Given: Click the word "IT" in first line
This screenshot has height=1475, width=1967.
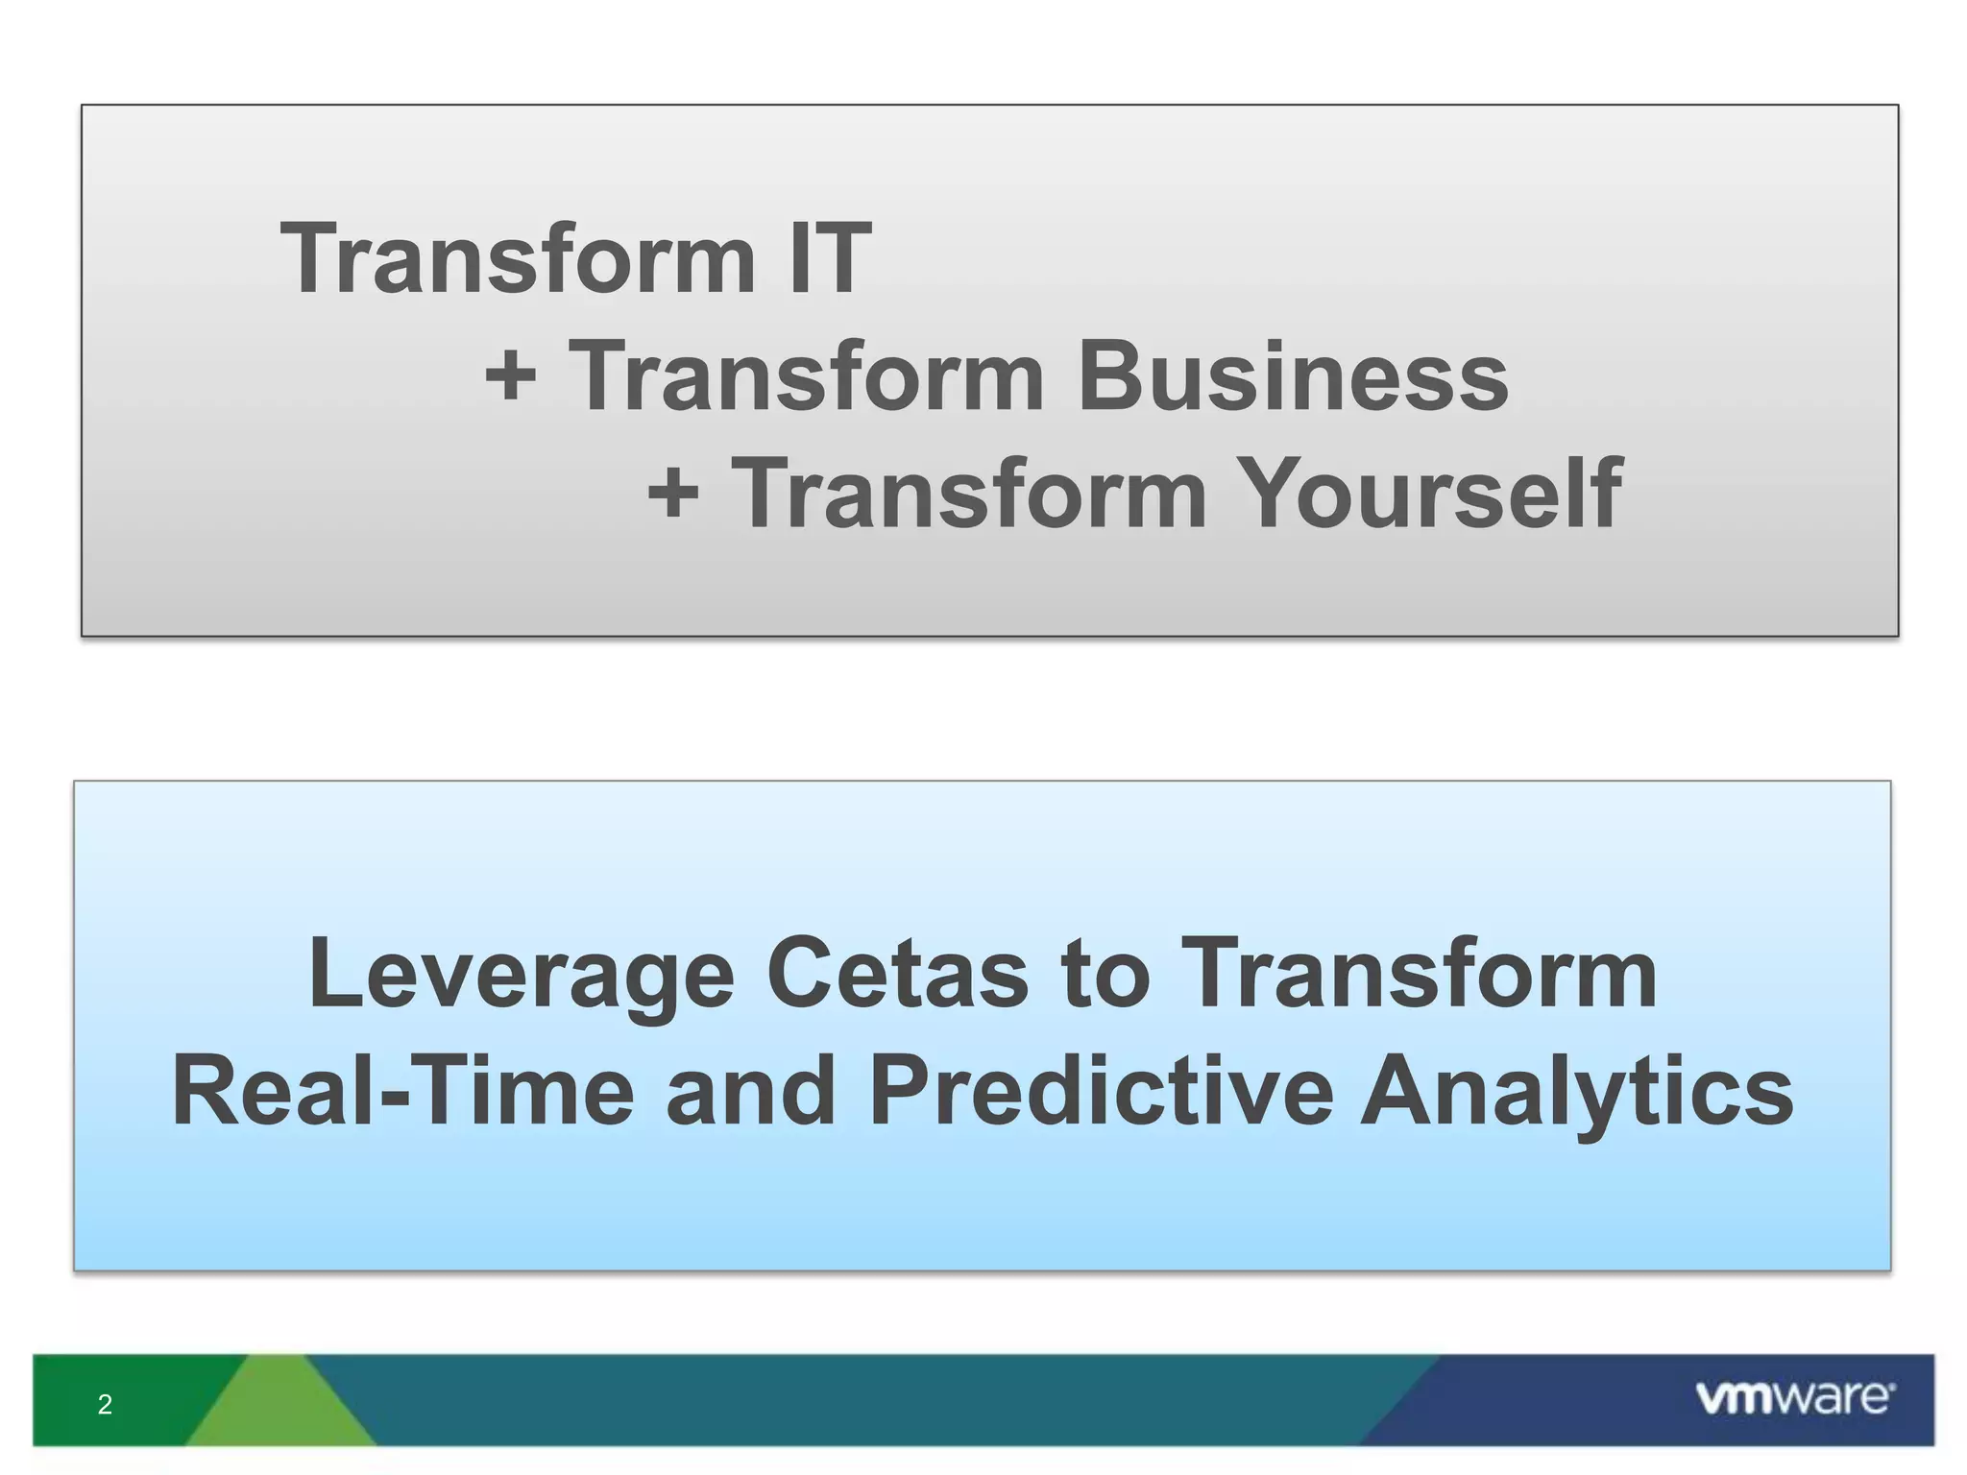Looking at the screenshot, I should (829, 257).
